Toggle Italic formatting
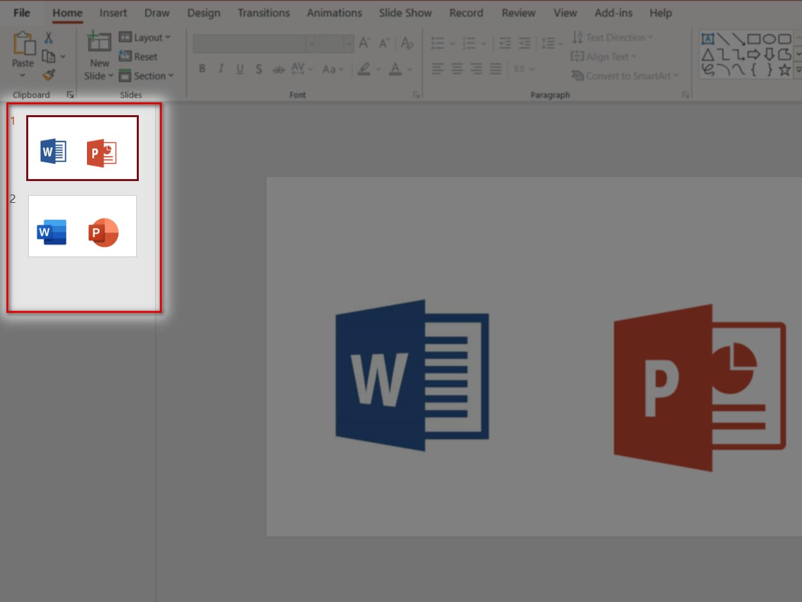Viewport: 802px width, 602px height. [221, 68]
